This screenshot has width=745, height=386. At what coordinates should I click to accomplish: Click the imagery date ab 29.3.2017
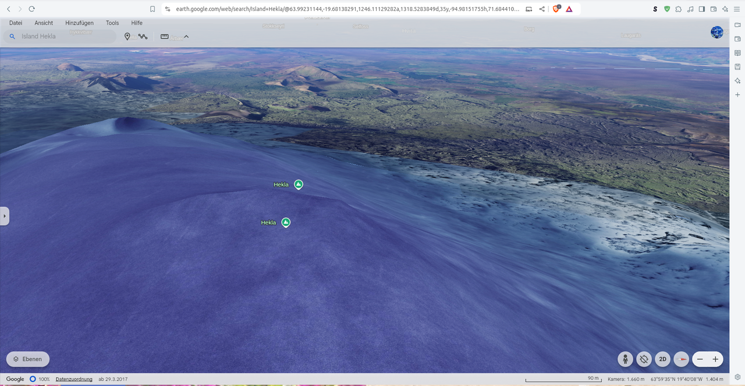(x=113, y=379)
